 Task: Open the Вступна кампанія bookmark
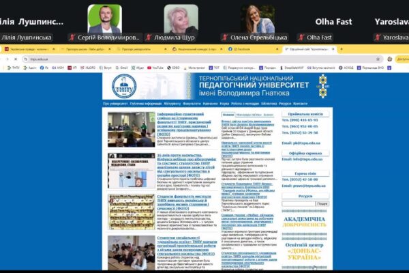click(321, 68)
